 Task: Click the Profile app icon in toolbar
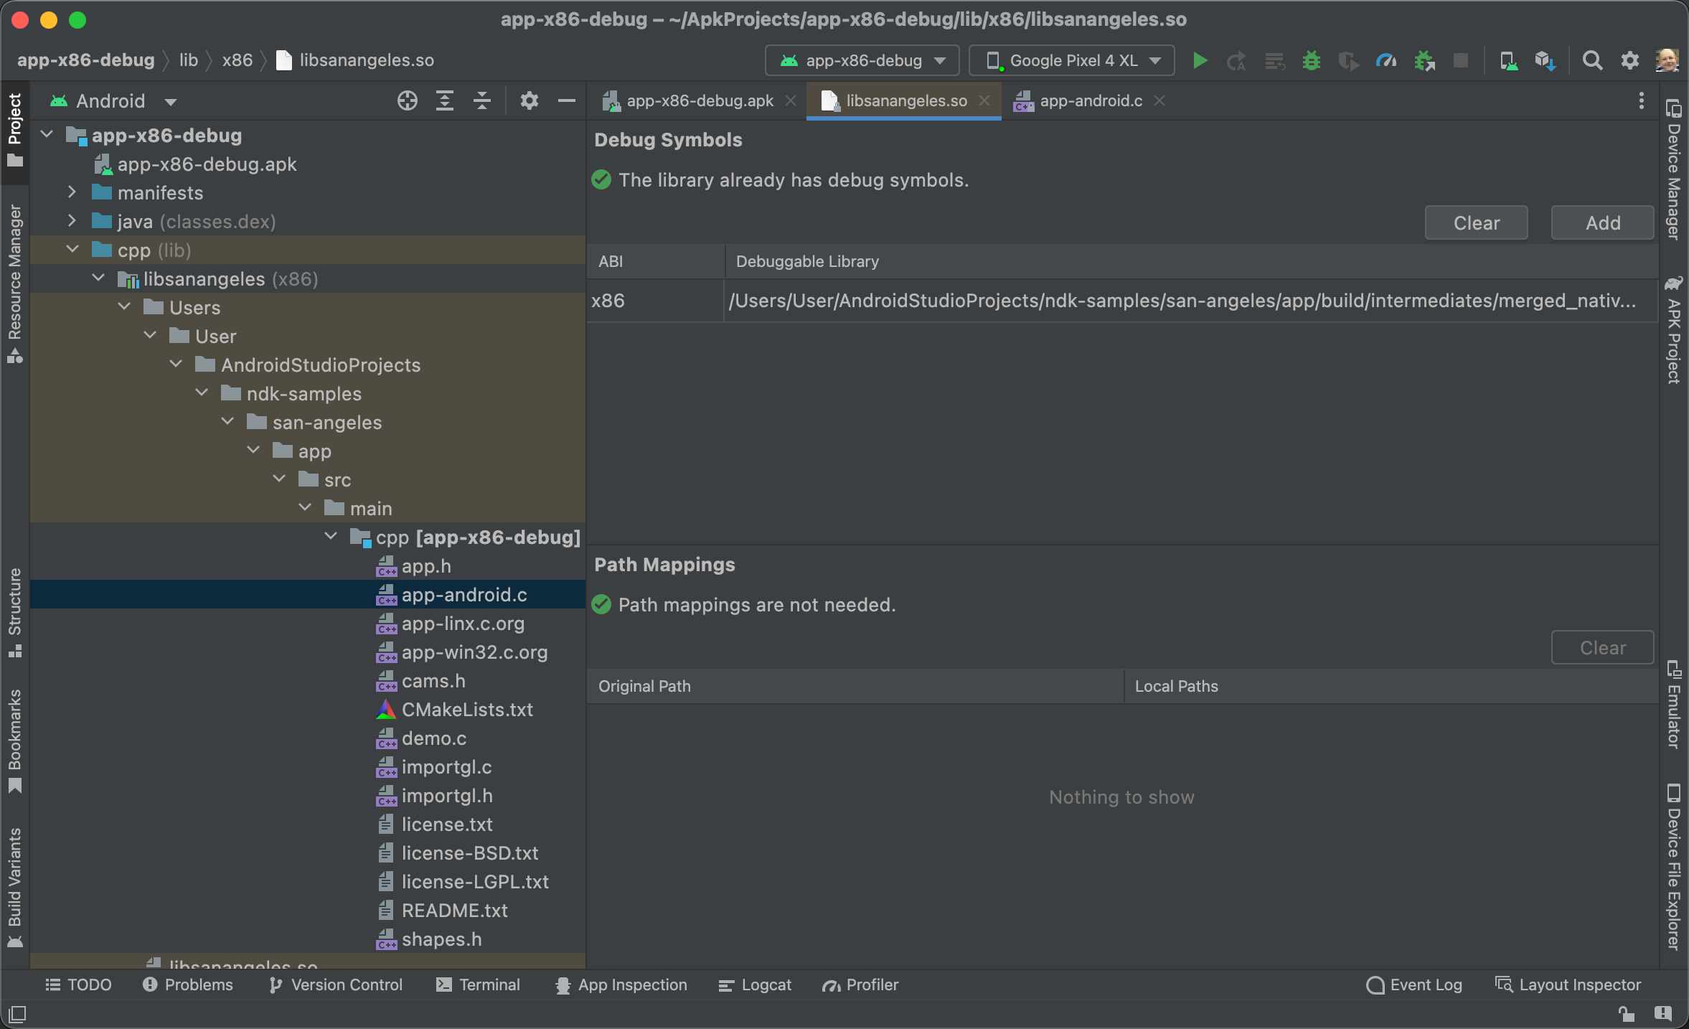[1390, 59]
